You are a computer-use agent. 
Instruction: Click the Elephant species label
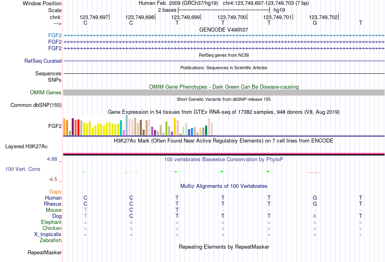[51, 222]
